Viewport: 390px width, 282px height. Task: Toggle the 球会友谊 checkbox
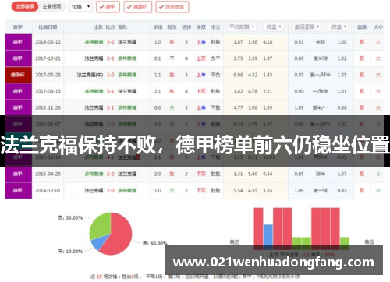(x=172, y=7)
